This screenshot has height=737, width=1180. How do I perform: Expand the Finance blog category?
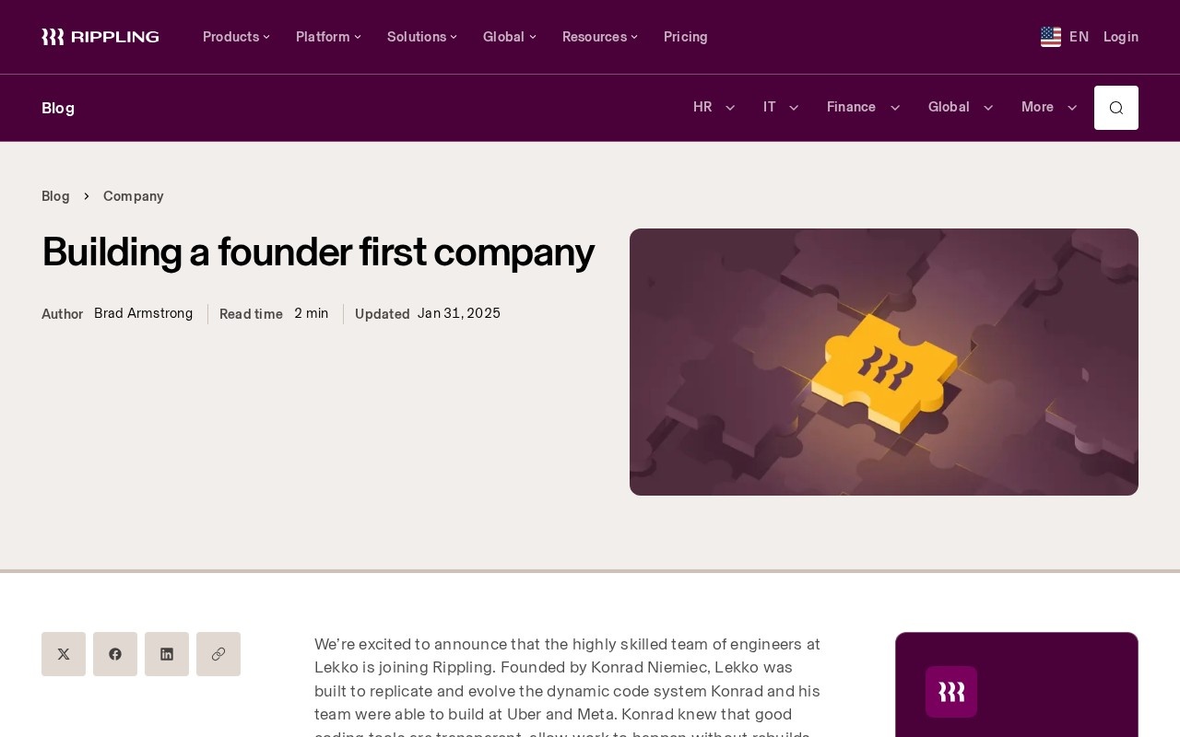864,107
